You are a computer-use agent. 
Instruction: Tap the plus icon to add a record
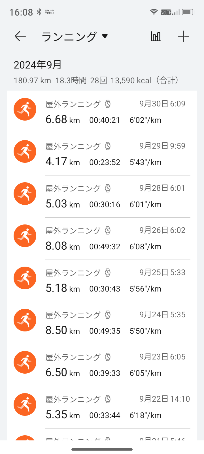pyautogui.click(x=183, y=37)
